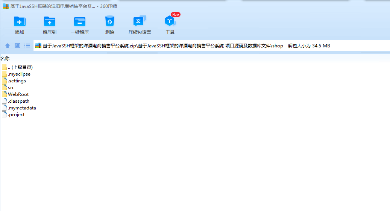
Task: Click the One-click Extract (一键解压) icon
Action: (80, 22)
